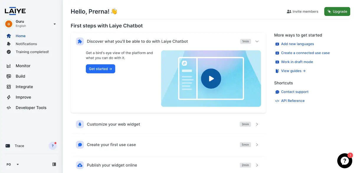Image resolution: width=354 pixels, height=173 pixels.
Task: Select the Integrate icon in sidebar
Action: point(9,87)
